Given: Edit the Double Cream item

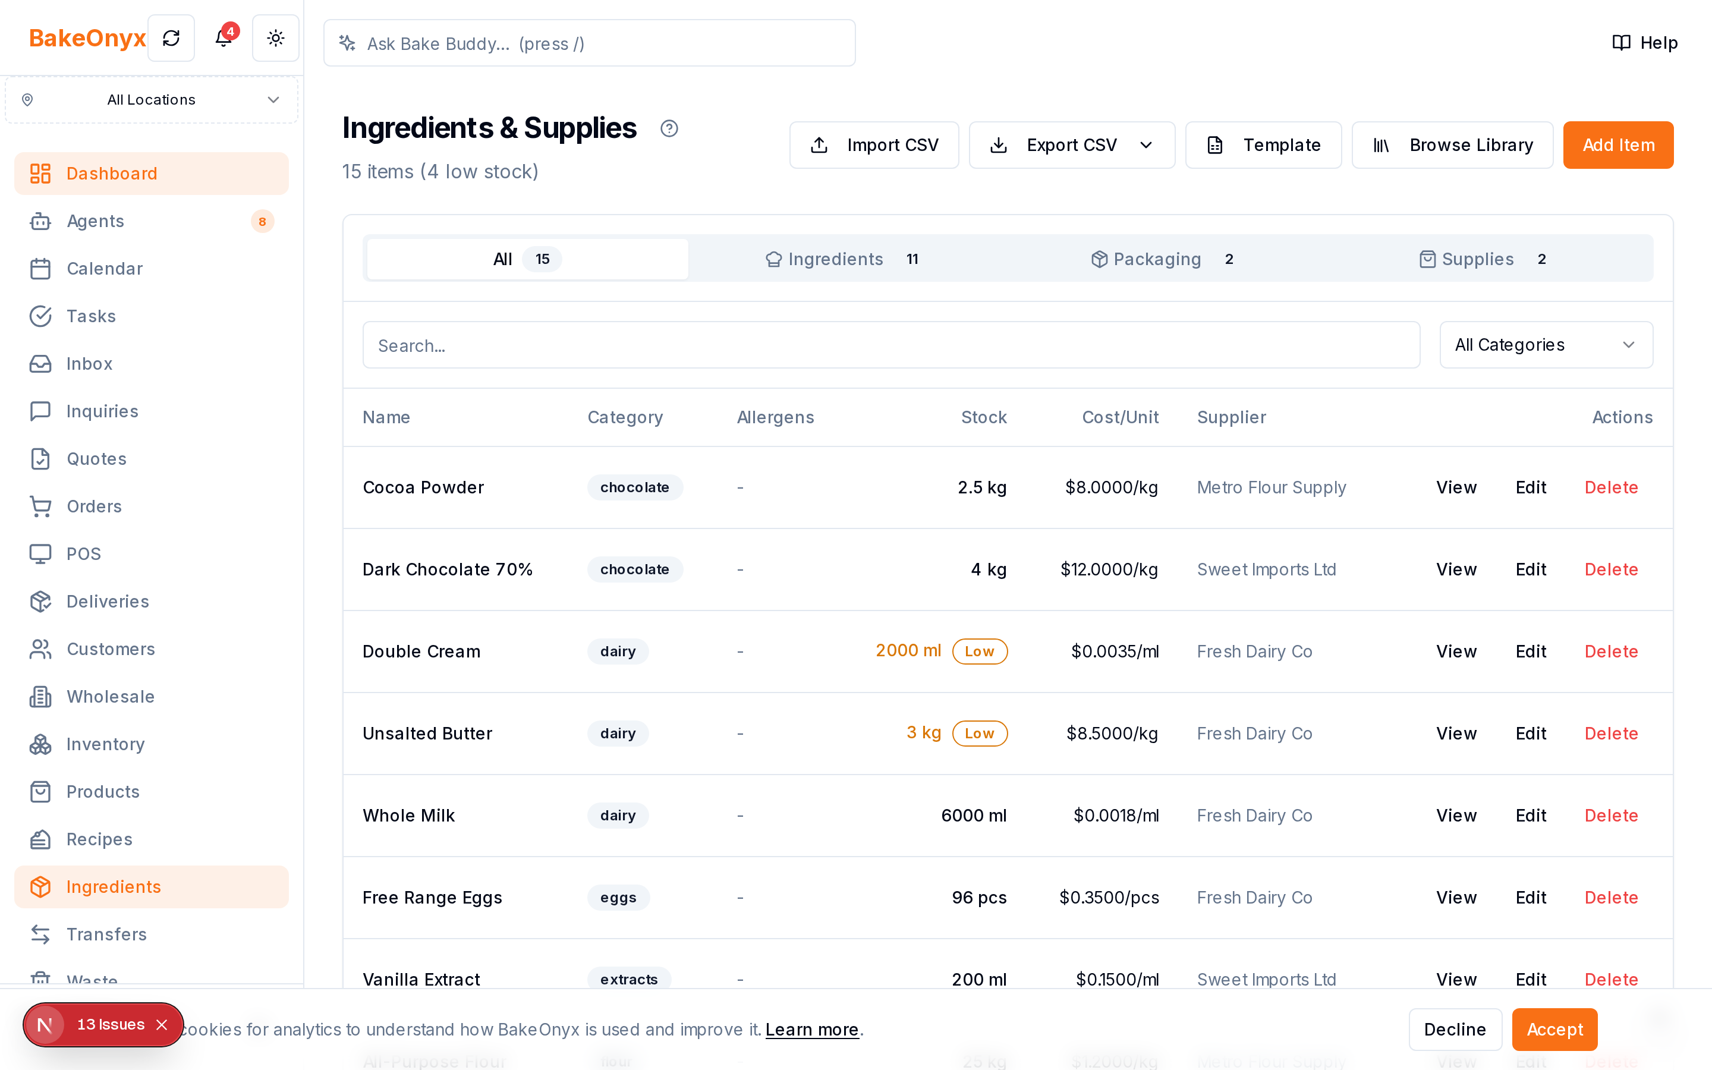Looking at the screenshot, I should [x=1530, y=651].
